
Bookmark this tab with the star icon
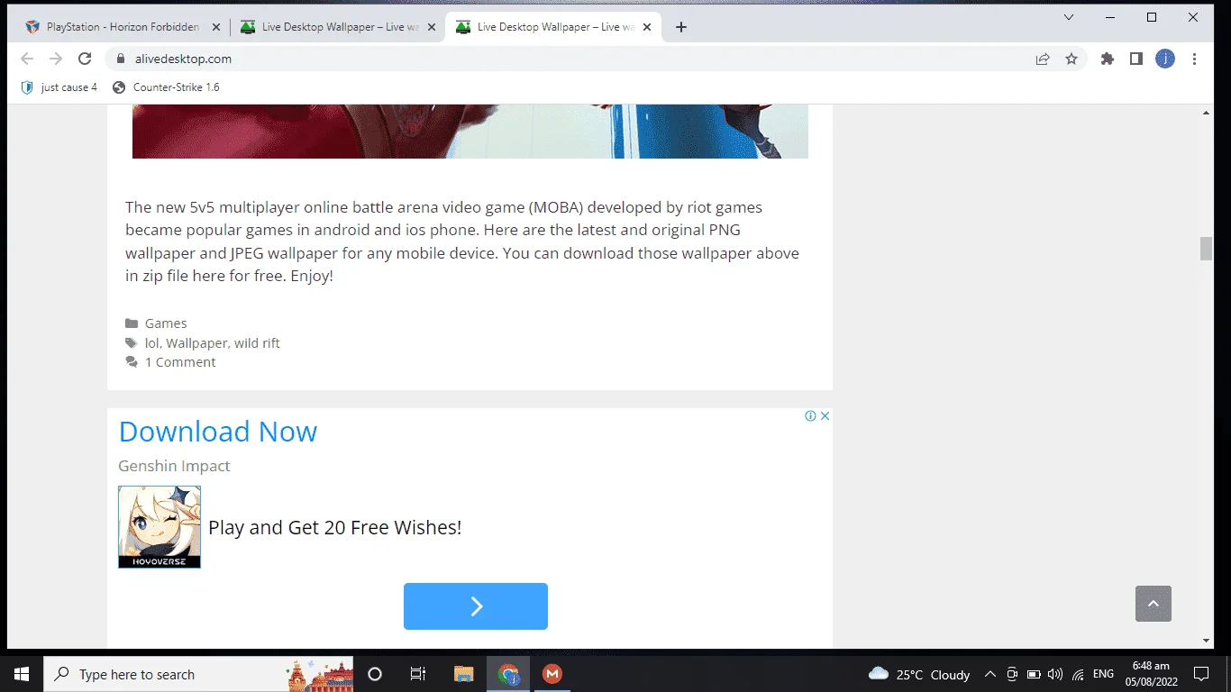(x=1071, y=59)
